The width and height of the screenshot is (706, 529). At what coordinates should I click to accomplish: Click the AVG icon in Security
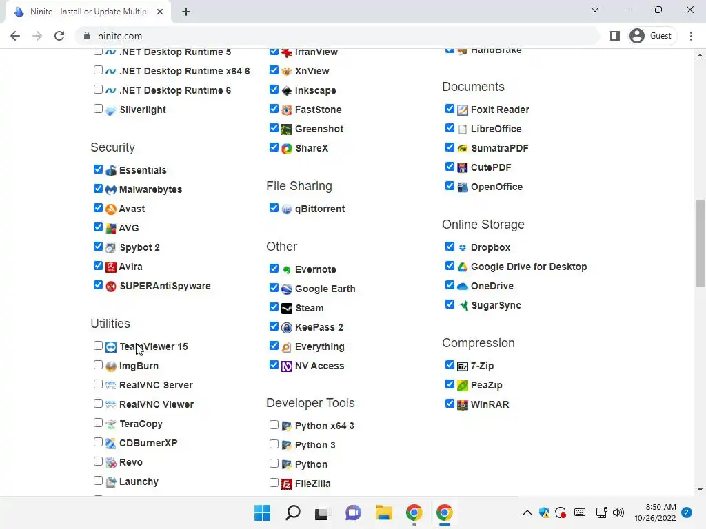point(111,229)
